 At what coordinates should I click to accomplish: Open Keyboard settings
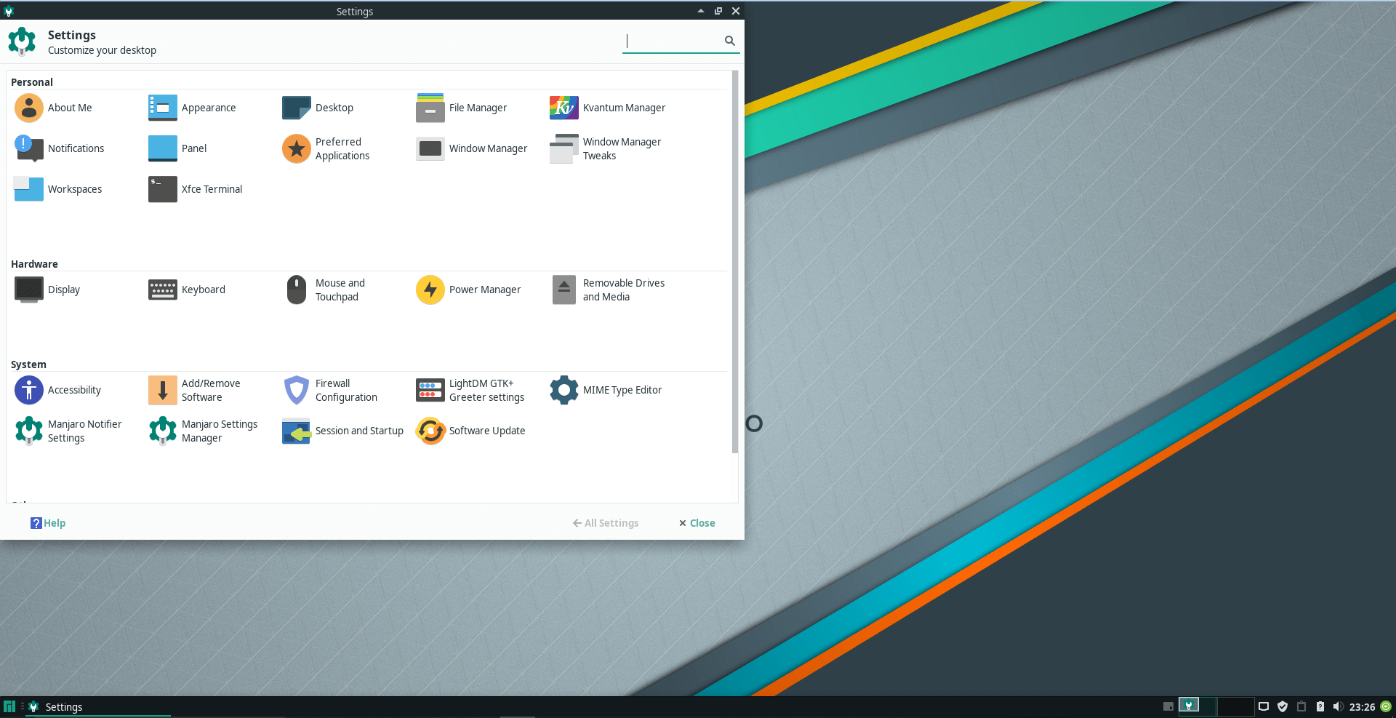click(x=187, y=290)
